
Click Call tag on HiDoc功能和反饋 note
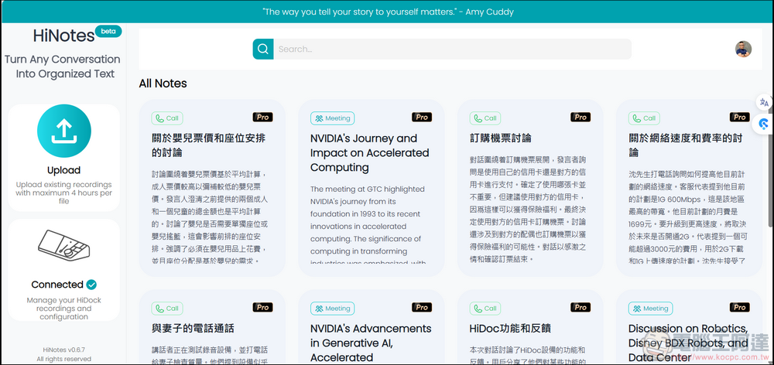485,309
